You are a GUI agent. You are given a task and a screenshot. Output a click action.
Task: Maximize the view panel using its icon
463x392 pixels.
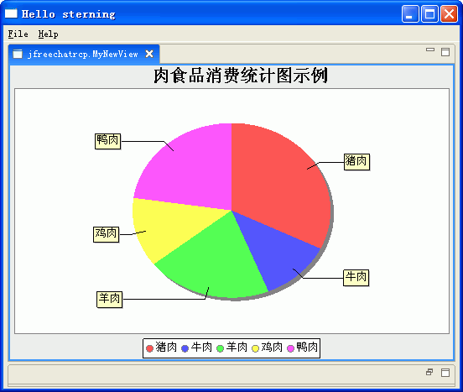445,52
